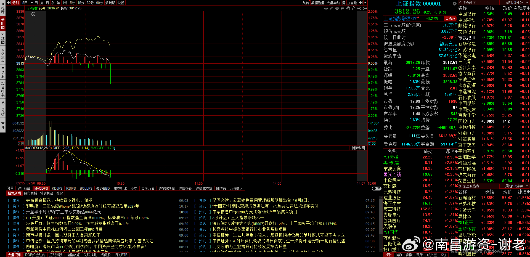
Task: Click the 买指数 button
Action: [450, 19]
